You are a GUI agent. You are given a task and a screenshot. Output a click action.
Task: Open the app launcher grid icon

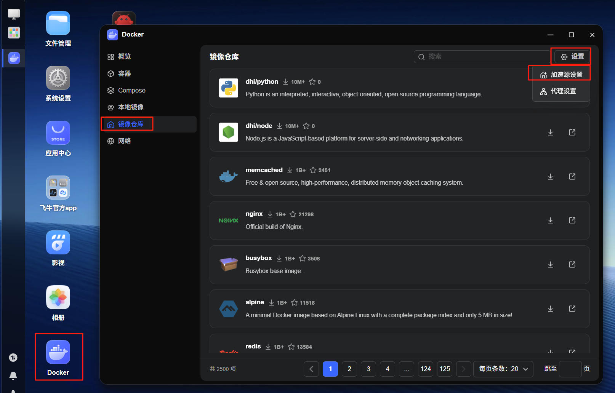coord(14,33)
